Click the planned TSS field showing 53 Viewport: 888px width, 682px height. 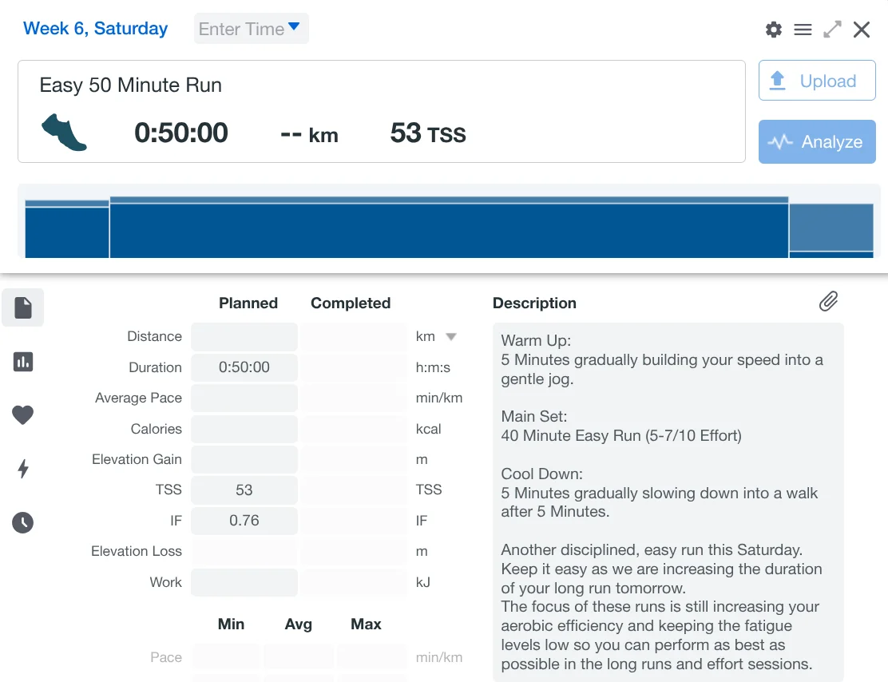pos(244,490)
